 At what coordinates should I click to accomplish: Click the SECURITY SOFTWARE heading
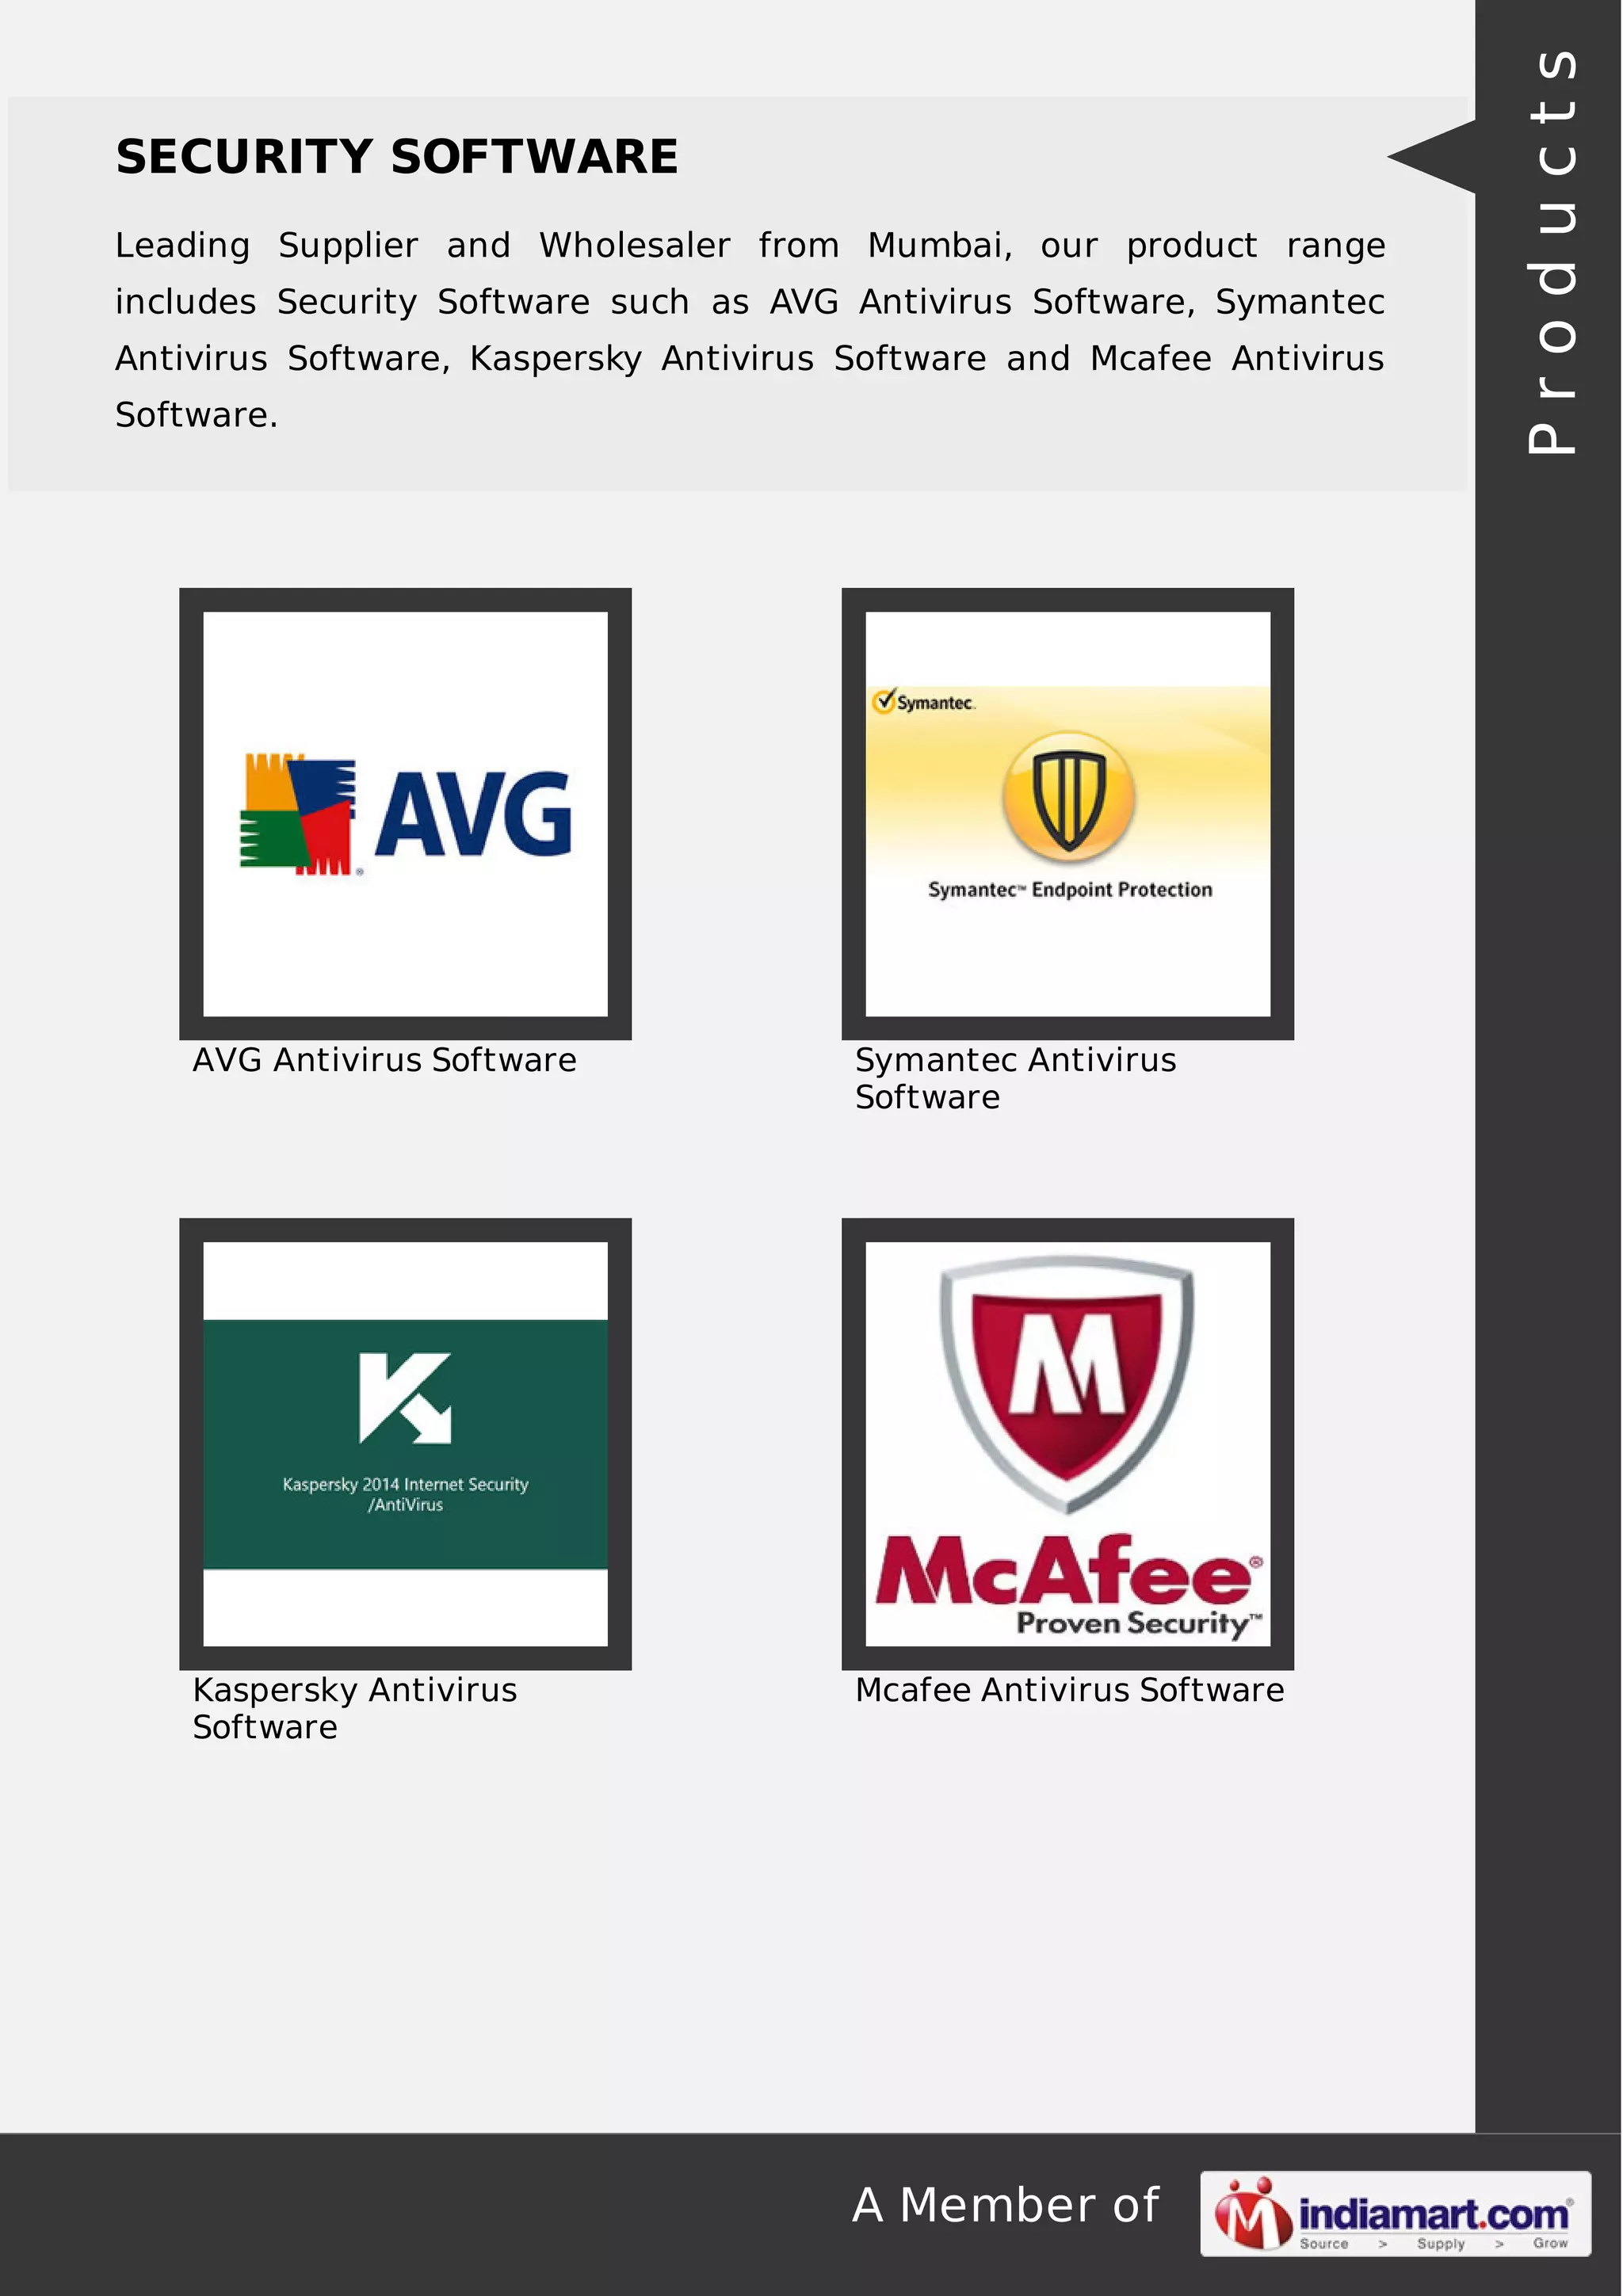click(396, 157)
